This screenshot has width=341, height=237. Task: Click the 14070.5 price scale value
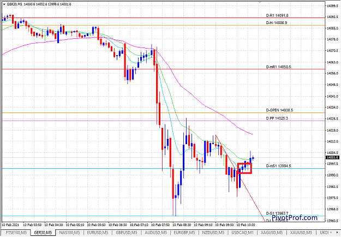point(332,50)
